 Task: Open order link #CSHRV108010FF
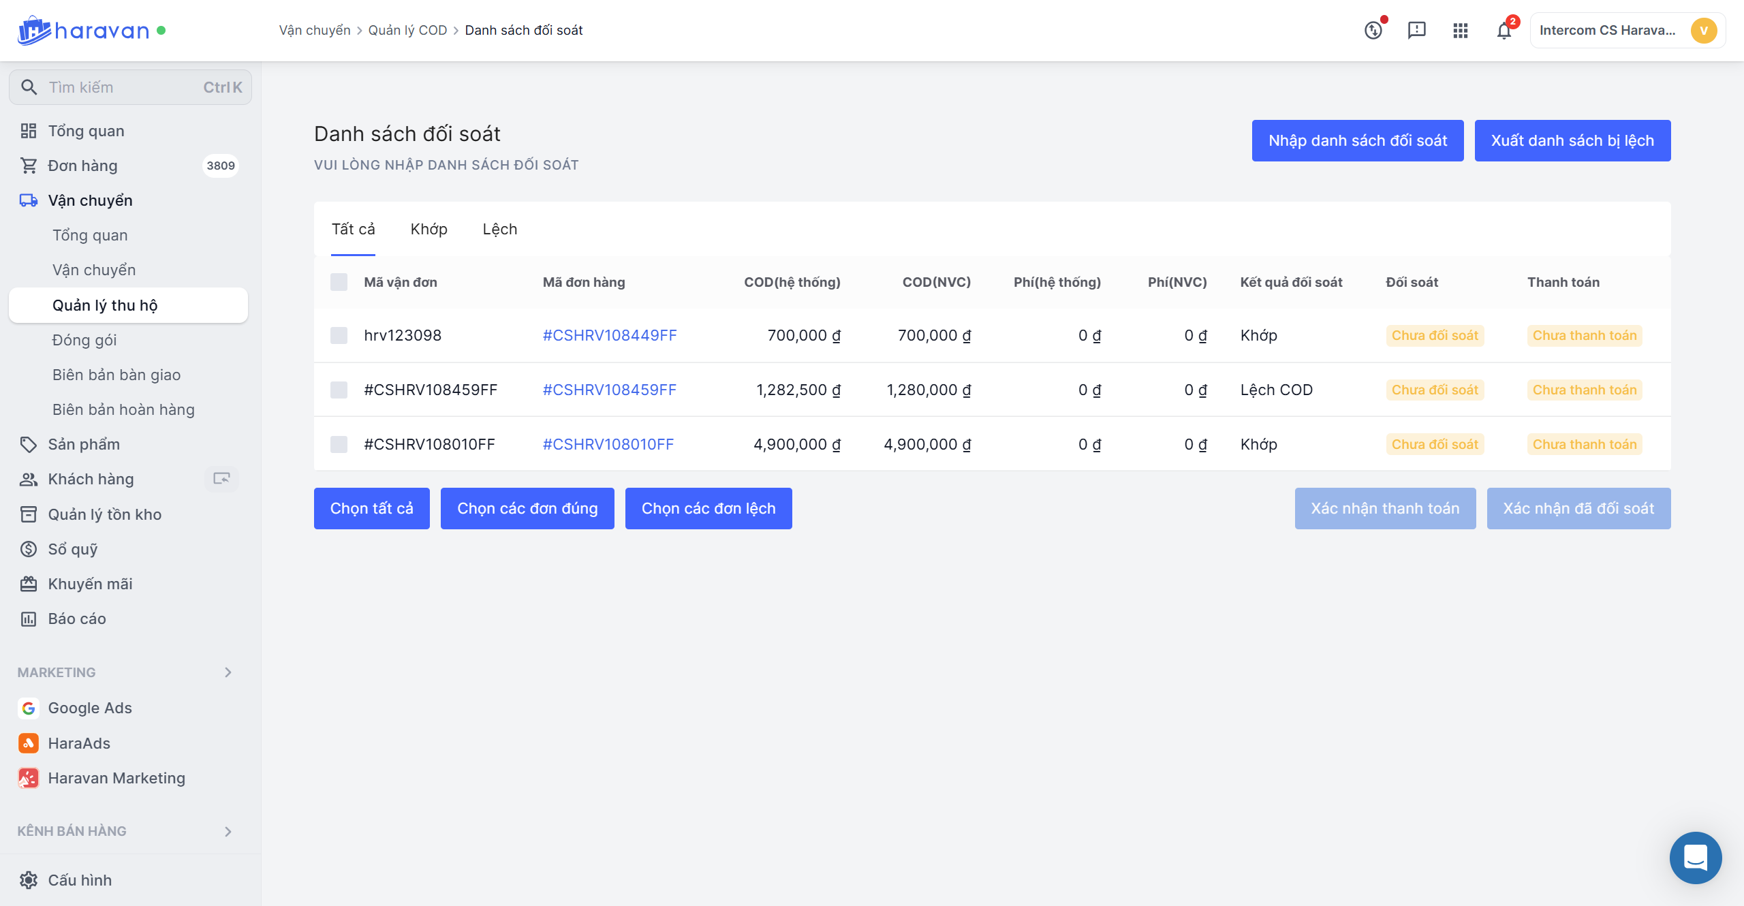click(608, 444)
